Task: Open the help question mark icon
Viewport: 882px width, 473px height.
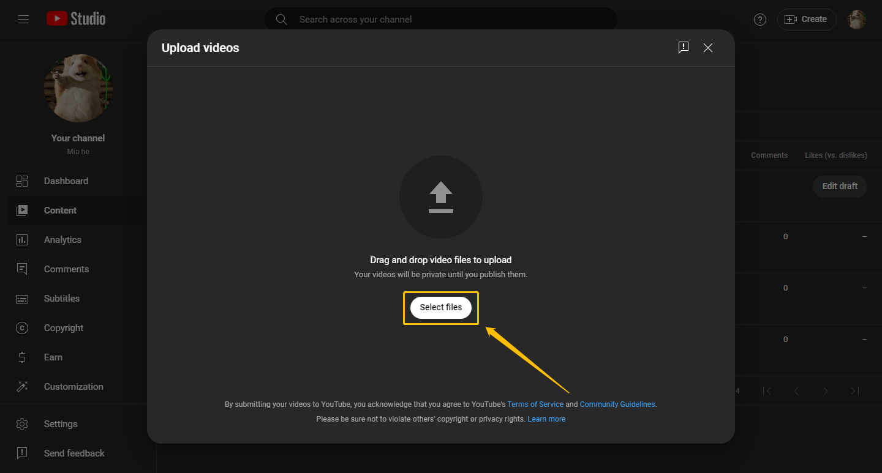Action: click(760, 20)
